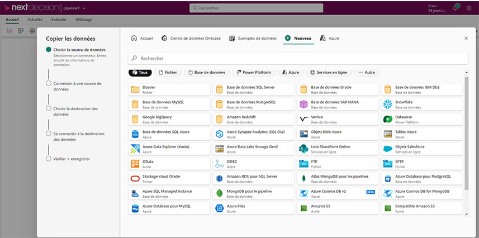Pick the Azure Data Explorer (Kusto) icon
The width and height of the screenshot is (479, 238).
tap(135, 149)
